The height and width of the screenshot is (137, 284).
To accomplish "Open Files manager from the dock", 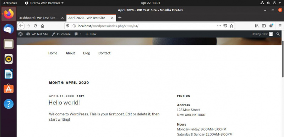I will click(9, 44).
